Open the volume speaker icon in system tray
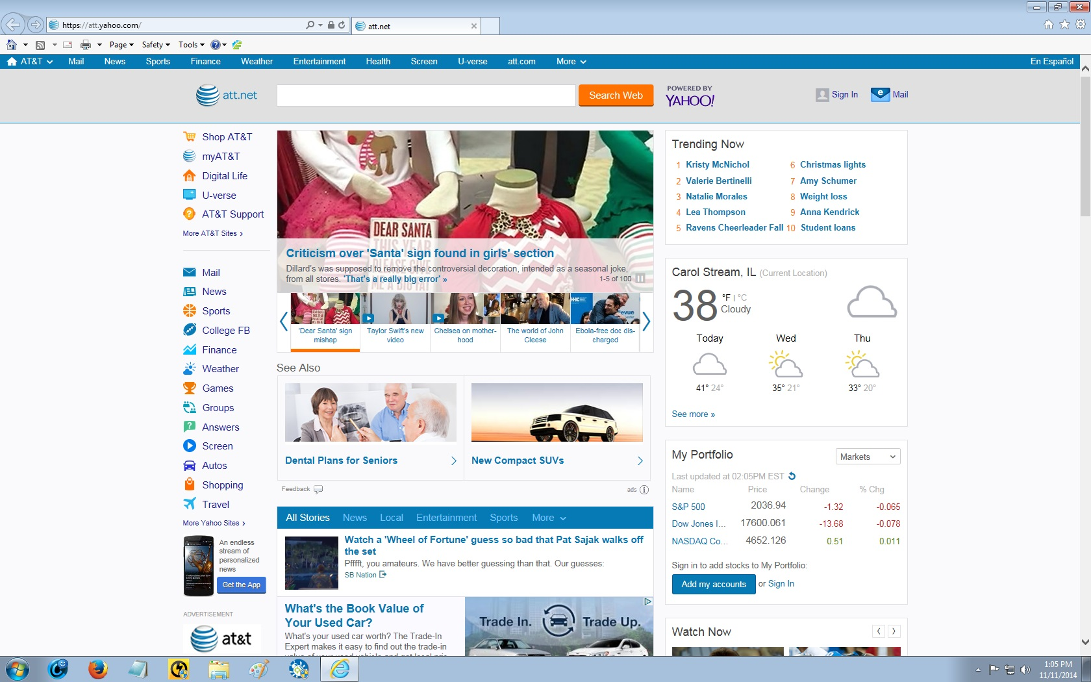This screenshot has width=1091, height=682. (1025, 669)
